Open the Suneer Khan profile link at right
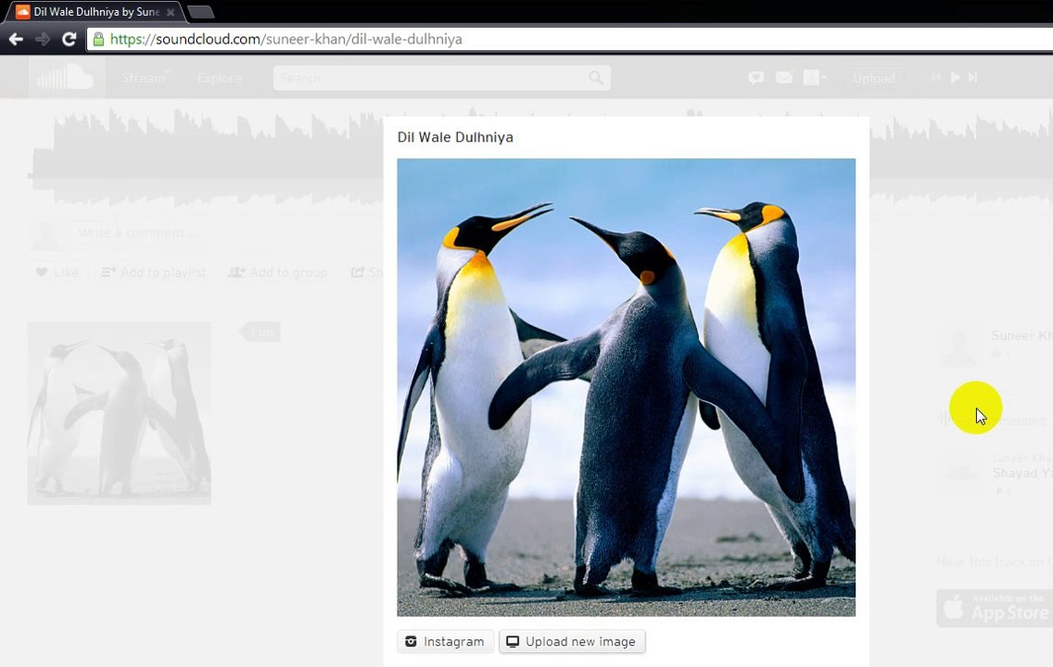Screen dimensions: 1053x667 point(1021,335)
